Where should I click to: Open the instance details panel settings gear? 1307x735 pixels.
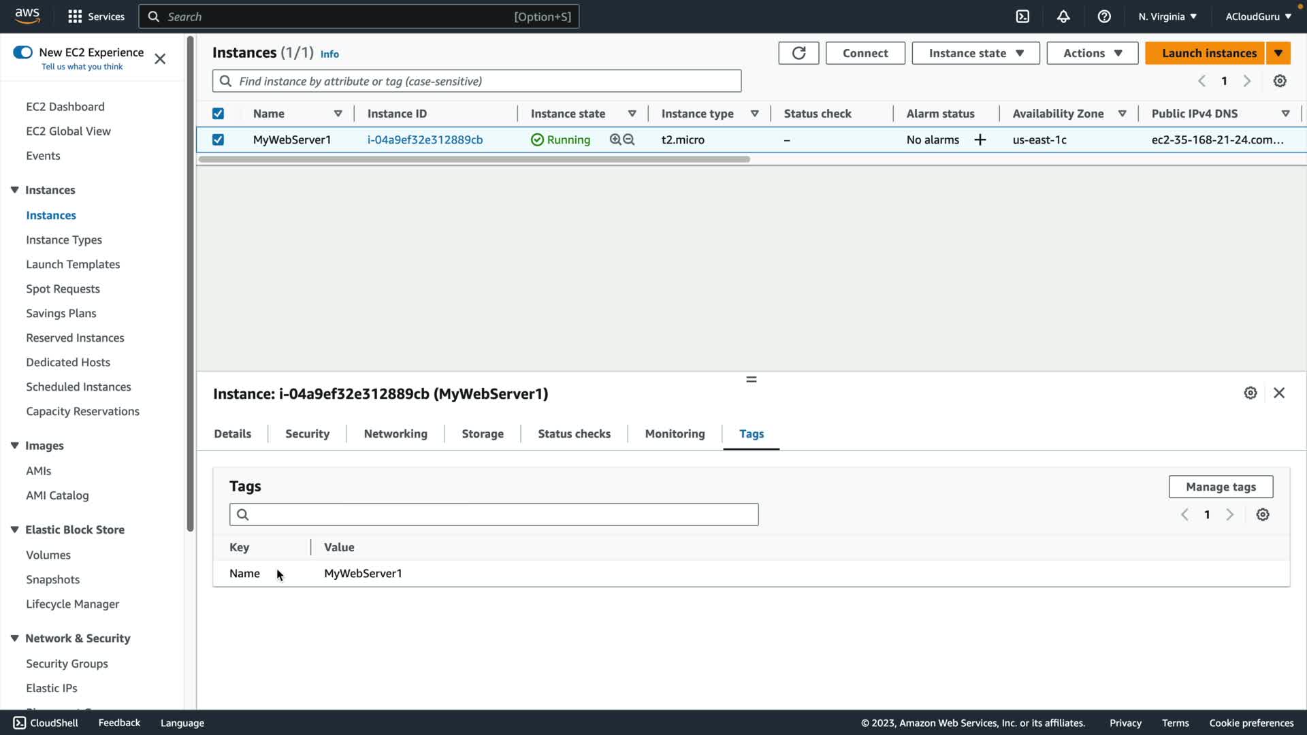[x=1250, y=393]
